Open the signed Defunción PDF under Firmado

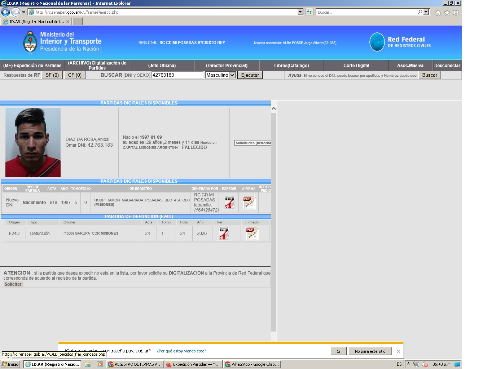pyautogui.click(x=252, y=234)
